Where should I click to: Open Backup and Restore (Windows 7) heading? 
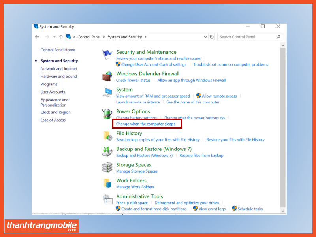point(154,149)
